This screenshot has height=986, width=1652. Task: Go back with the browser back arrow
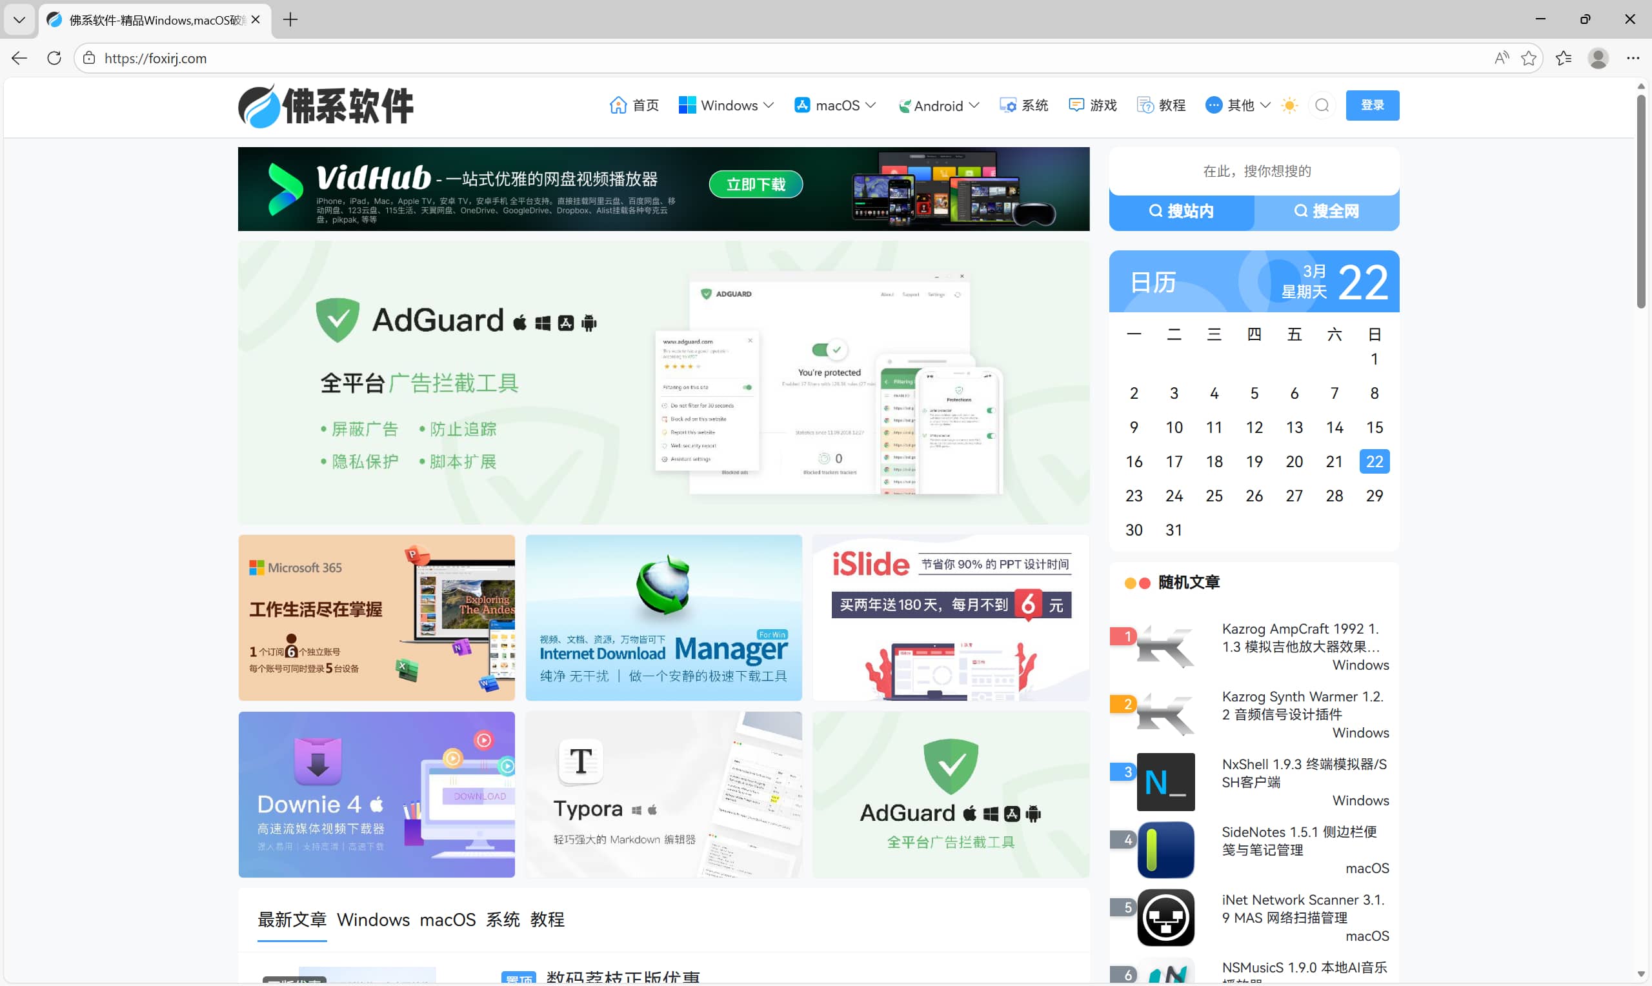point(19,59)
